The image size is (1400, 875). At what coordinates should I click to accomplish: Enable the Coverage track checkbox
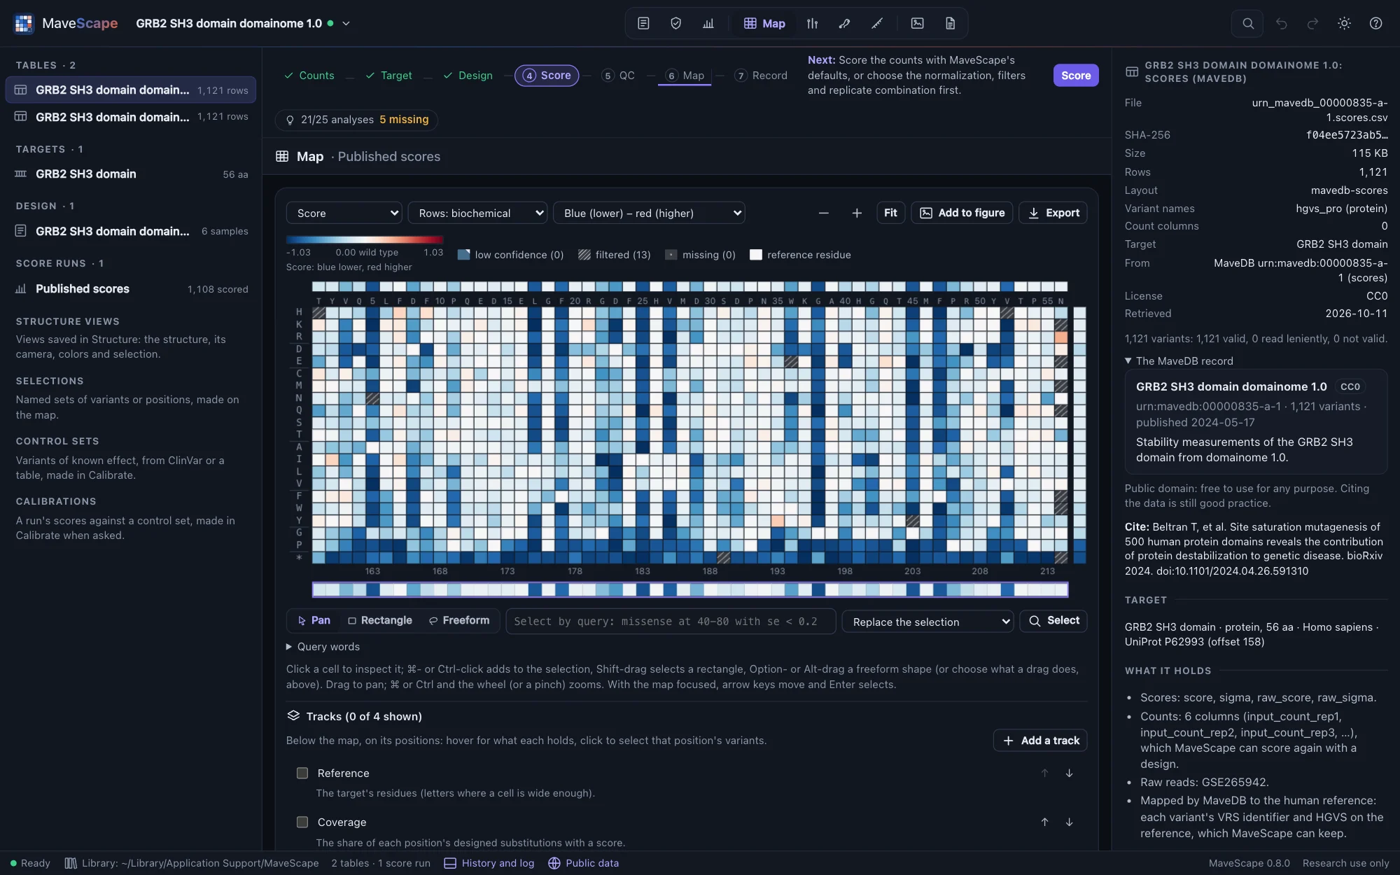click(x=302, y=822)
